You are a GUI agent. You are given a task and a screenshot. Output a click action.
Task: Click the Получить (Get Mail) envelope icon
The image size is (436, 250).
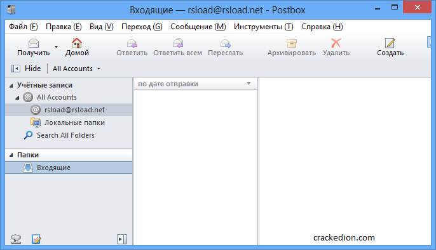coord(33,43)
